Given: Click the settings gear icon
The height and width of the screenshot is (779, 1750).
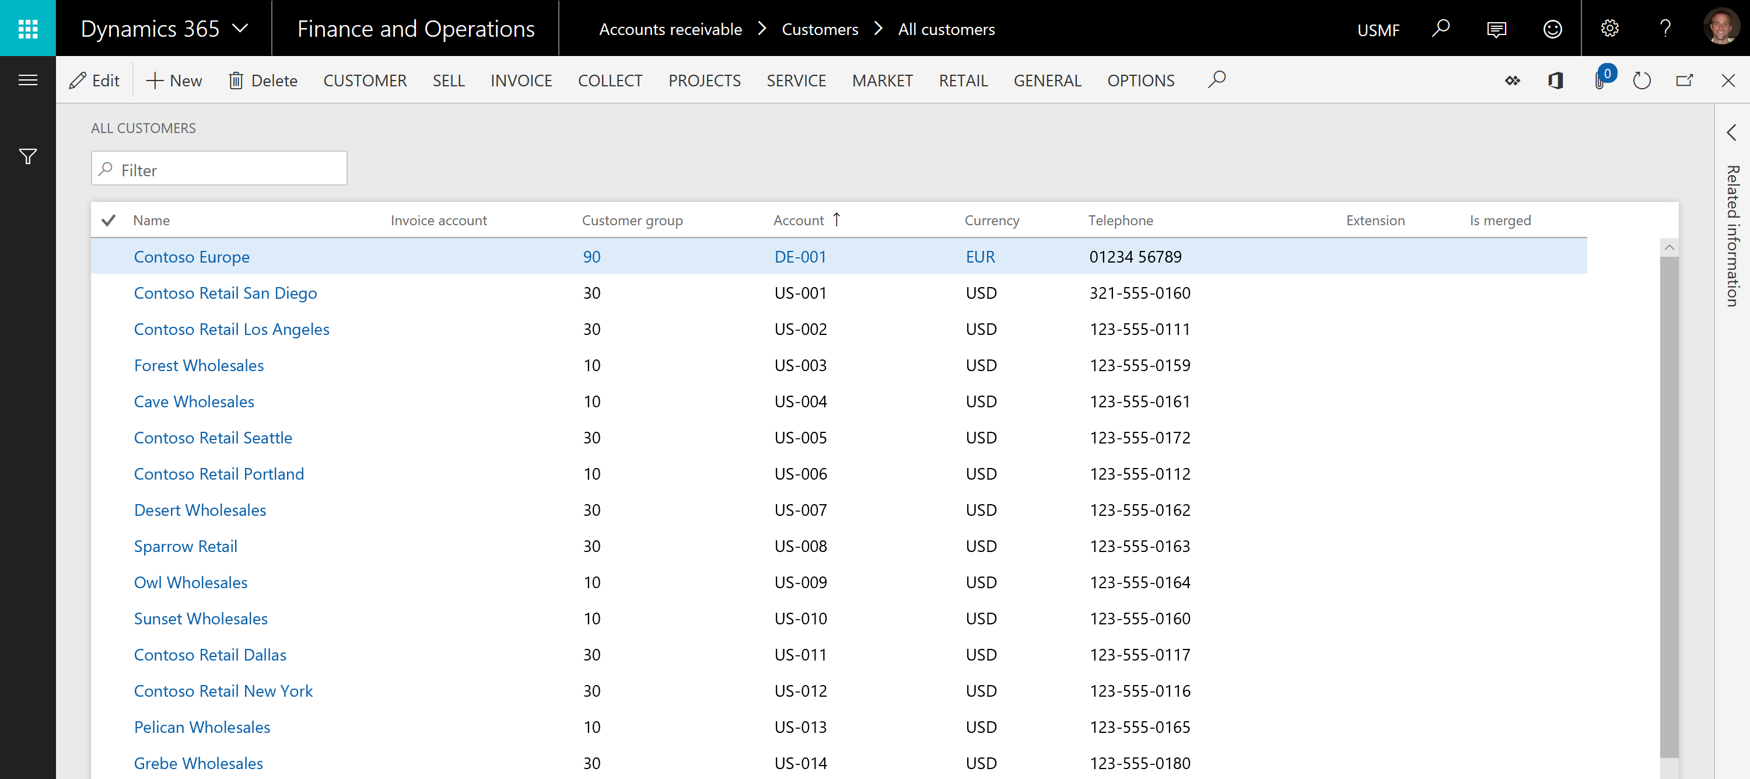Looking at the screenshot, I should 1607,28.
